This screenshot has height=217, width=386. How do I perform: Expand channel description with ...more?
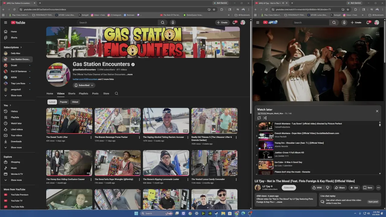(x=129, y=74)
